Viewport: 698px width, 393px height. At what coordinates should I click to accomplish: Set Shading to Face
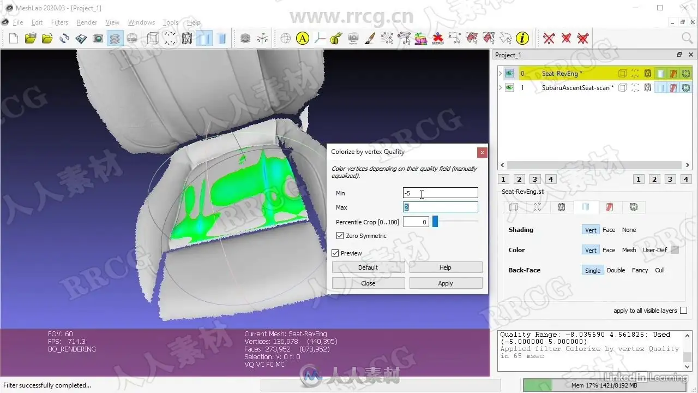[609, 230]
